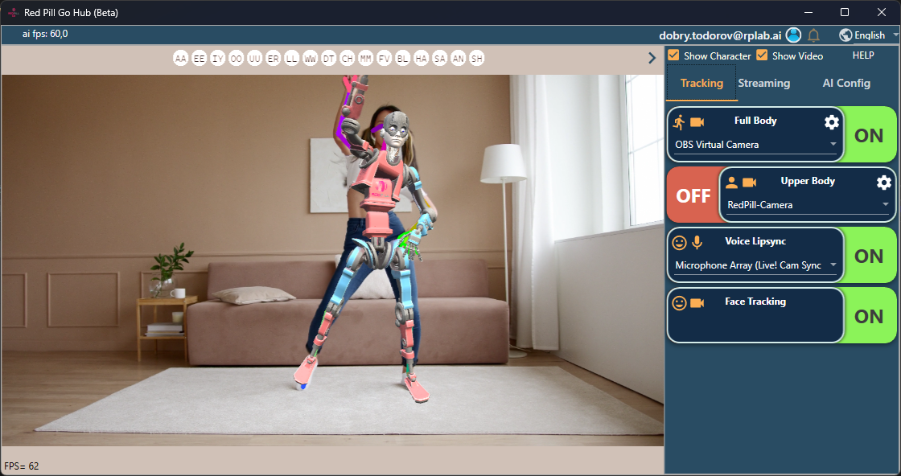Uncheck the Show Video checkbox
Viewport: 901px width, 476px height.
762,55
